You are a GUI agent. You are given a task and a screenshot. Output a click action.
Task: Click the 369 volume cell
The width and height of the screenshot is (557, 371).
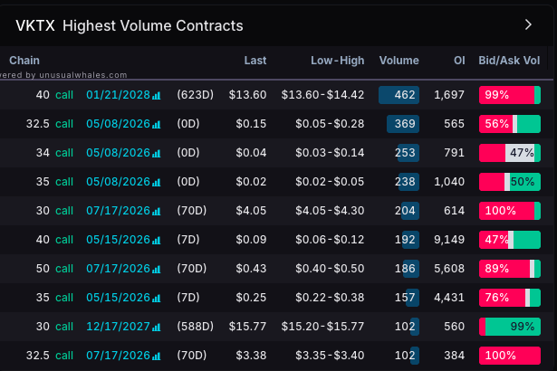click(403, 124)
